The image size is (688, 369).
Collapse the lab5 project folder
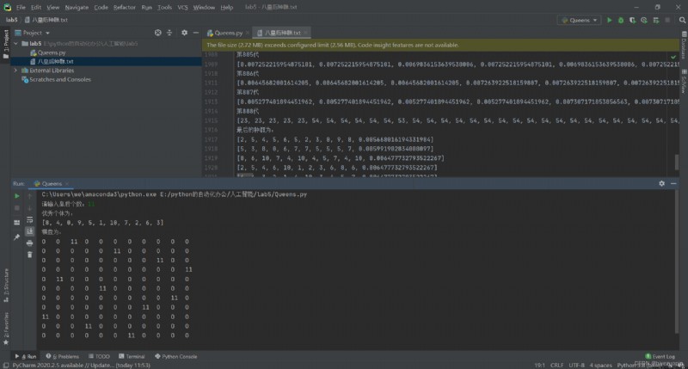16,44
